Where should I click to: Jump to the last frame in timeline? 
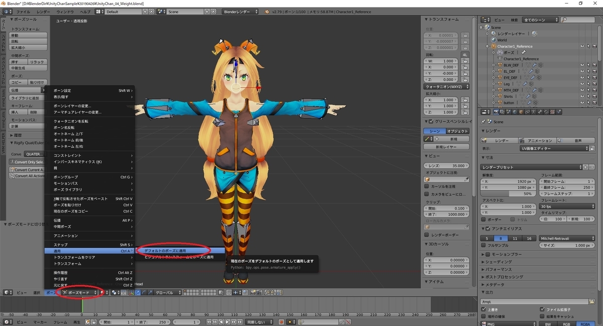(x=240, y=322)
